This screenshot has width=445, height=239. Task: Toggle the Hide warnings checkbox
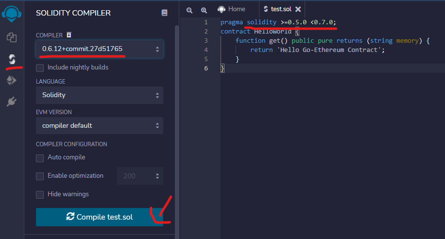coord(40,195)
